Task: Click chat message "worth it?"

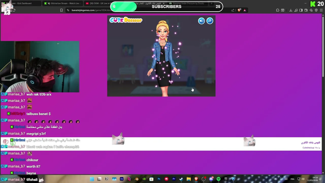Action: (33, 166)
